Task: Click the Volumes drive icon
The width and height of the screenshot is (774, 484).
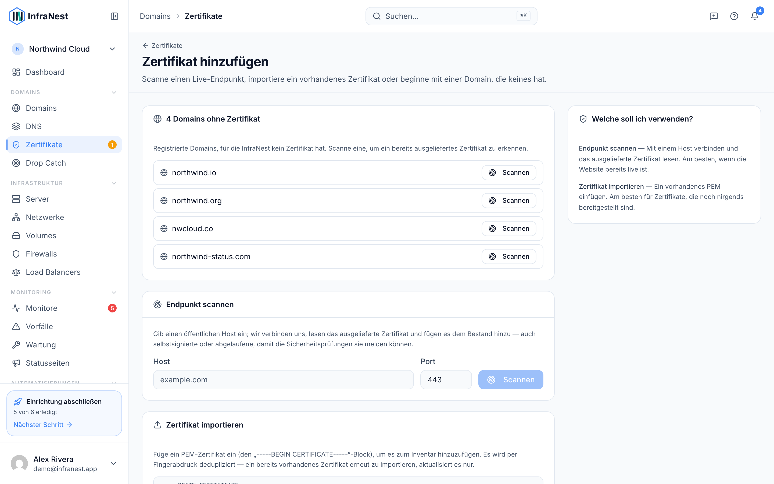Action: (x=16, y=236)
